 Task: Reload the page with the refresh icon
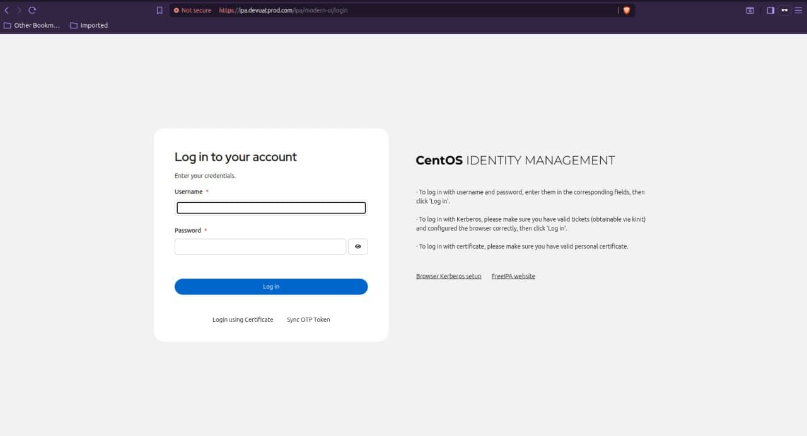[32, 10]
